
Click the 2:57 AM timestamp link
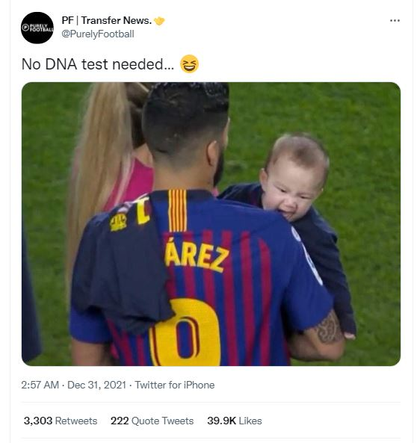click(x=40, y=385)
